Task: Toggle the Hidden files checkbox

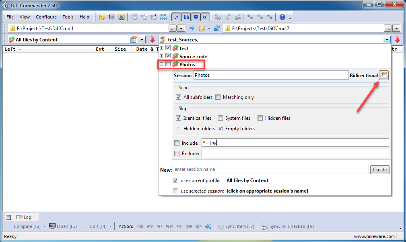Action: click(260, 118)
